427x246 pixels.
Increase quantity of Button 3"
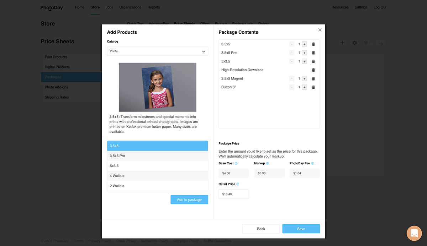[x=304, y=87]
